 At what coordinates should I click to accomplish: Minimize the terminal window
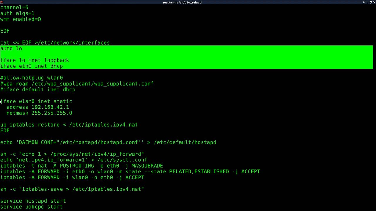click(367, 2)
